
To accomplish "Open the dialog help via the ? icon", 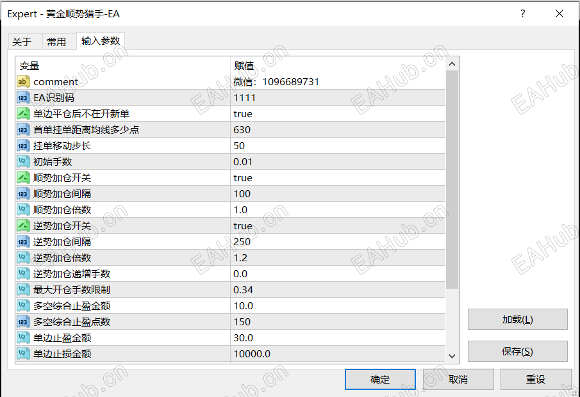I will coord(522,13).
